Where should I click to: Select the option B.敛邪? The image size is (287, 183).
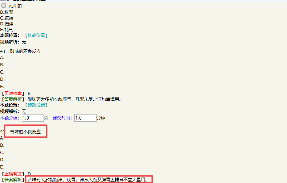tap(7, 12)
